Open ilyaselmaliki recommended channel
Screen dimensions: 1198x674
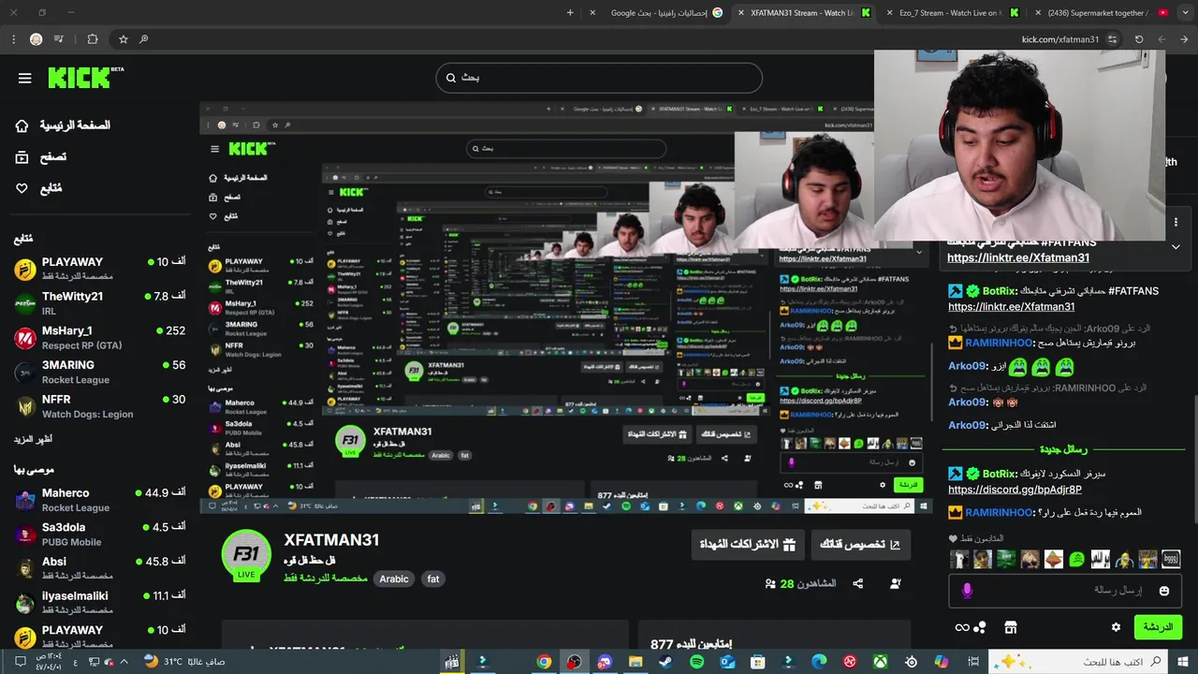[99, 602]
